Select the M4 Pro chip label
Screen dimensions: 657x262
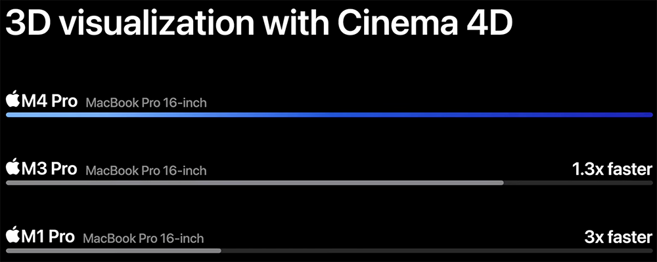[49, 101]
